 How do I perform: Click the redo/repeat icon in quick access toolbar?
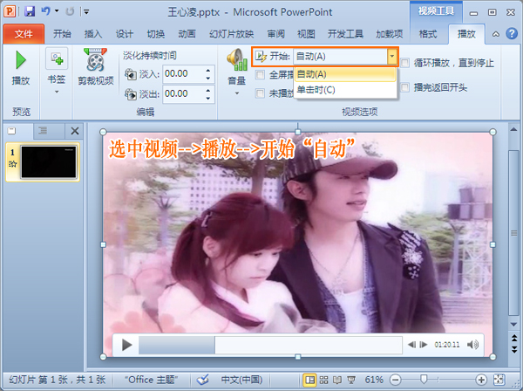tap(70, 11)
